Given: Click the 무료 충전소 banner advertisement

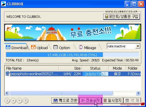Looking at the screenshot, I should coord(73,32).
